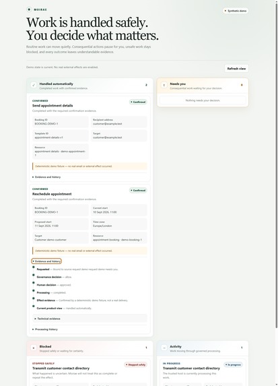This screenshot has height=386, width=278.
Task: Select the Reschedule appointment title
Action: (x=52, y=194)
